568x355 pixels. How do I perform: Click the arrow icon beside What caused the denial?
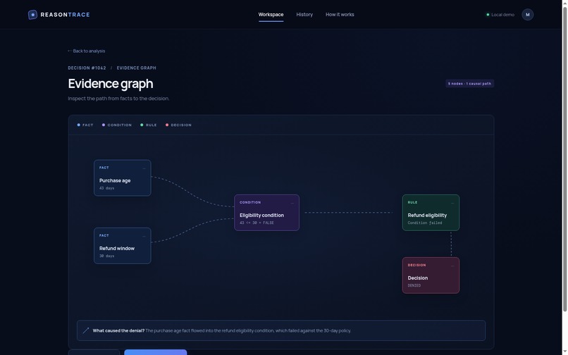[86, 330]
